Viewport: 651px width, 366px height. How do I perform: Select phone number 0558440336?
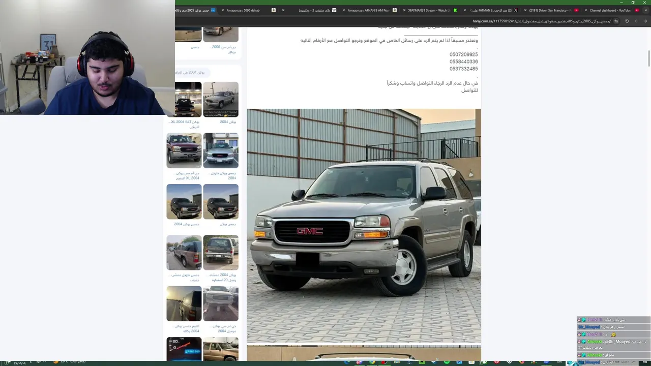(x=463, y=62)
